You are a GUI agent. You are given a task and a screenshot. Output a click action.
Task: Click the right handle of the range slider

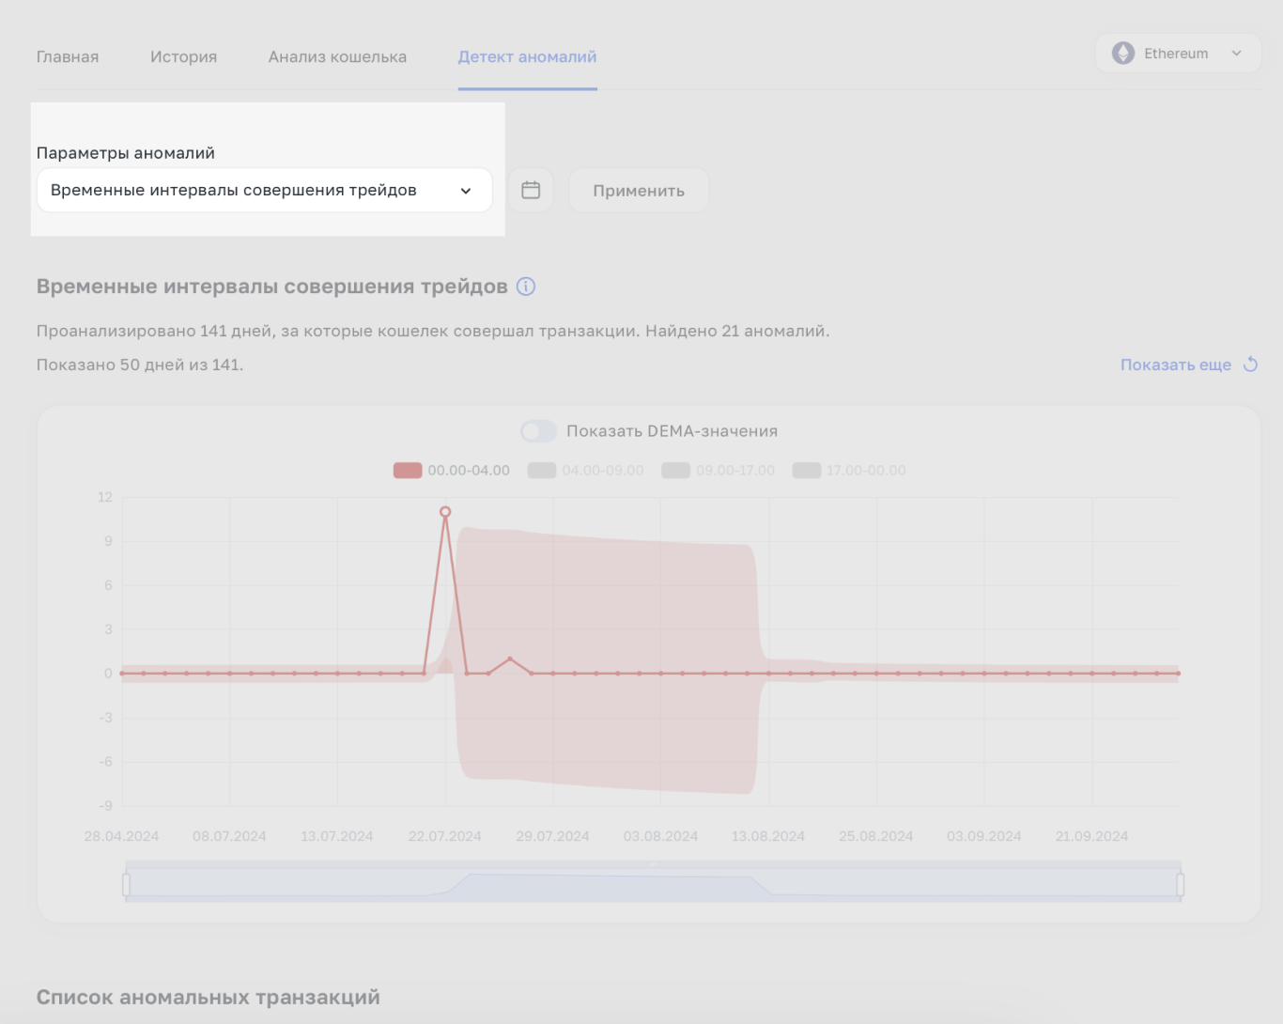1181,884
